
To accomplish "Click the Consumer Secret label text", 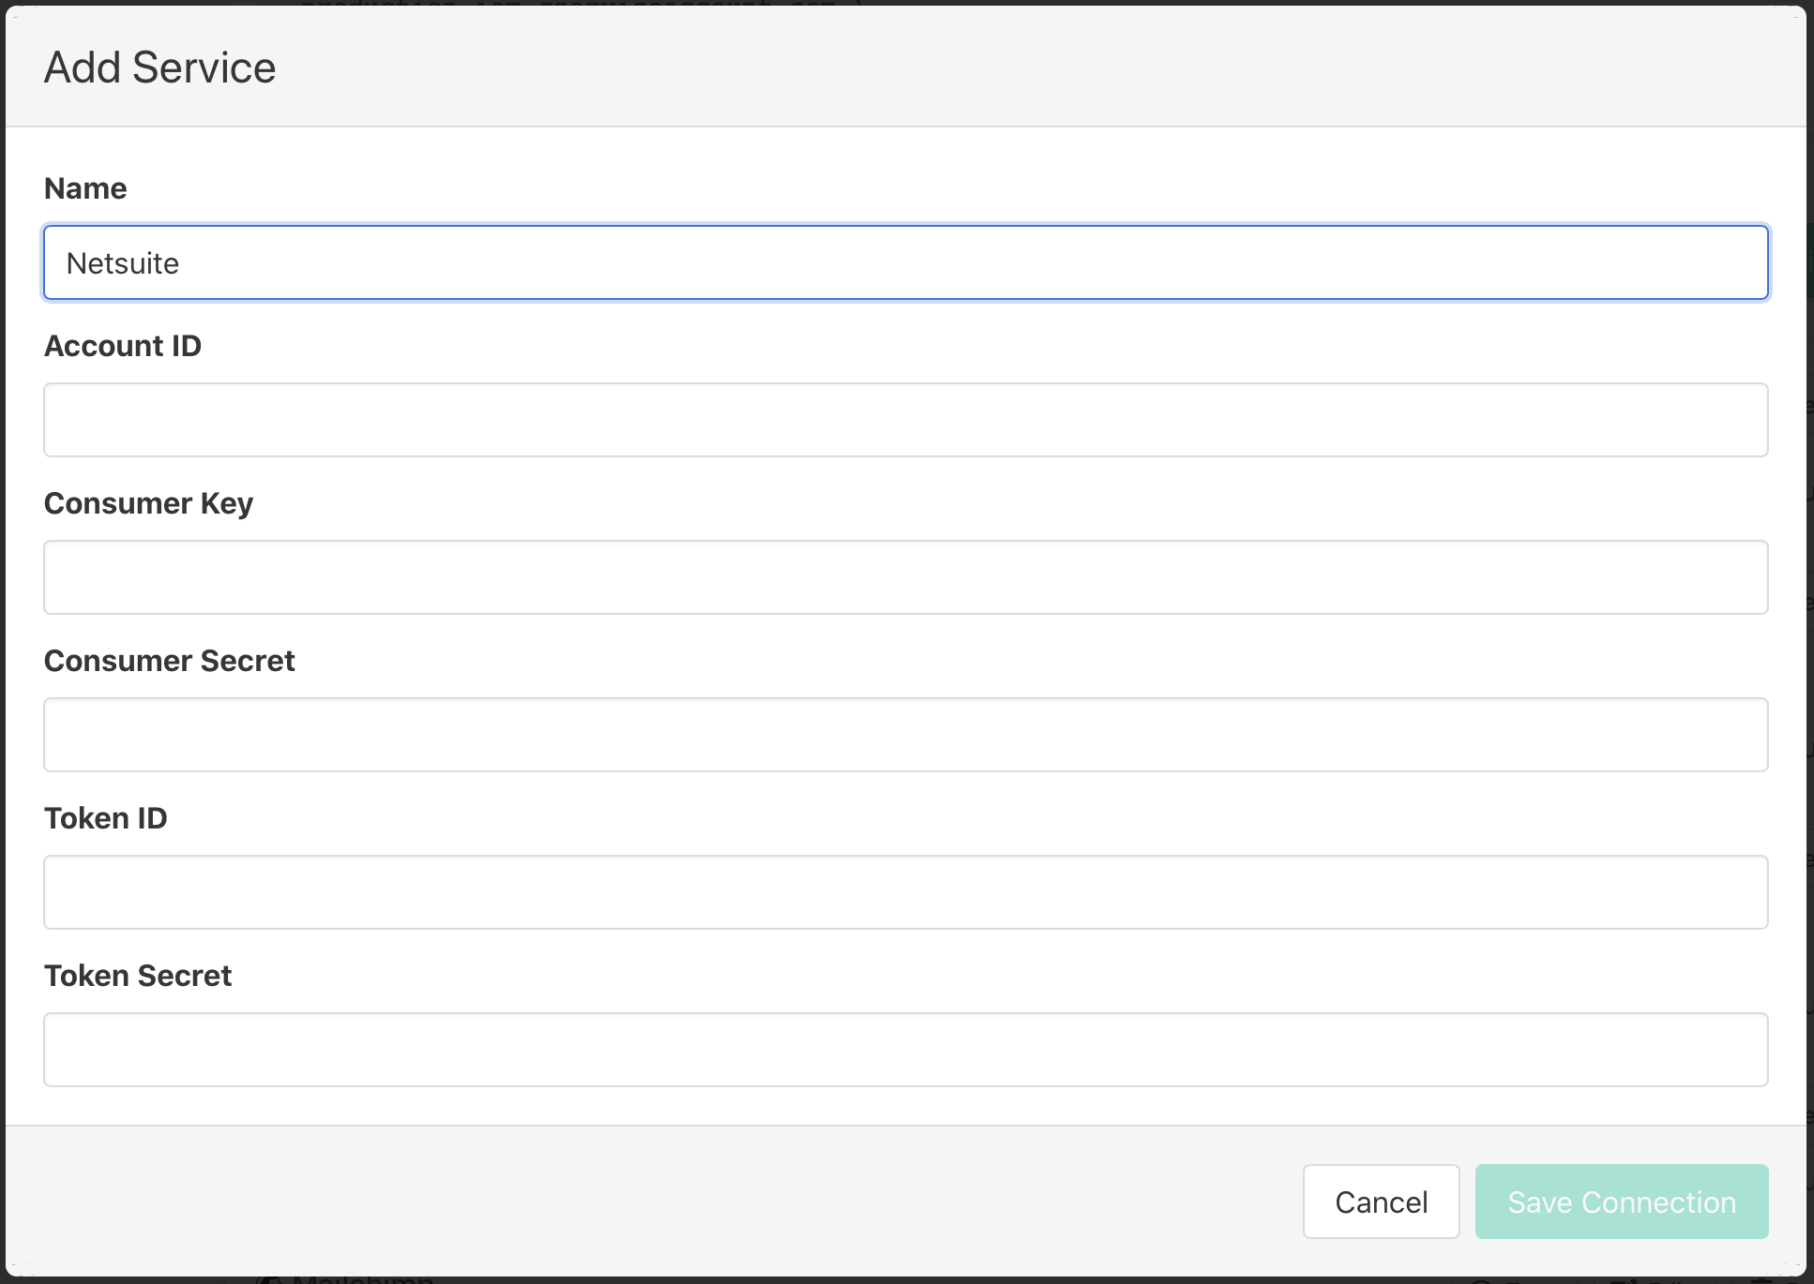I will coord(170,661).
